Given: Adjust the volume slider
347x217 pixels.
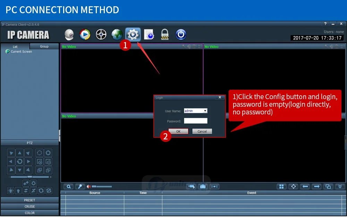Looking at the screenshot, I should coord(102,187).
